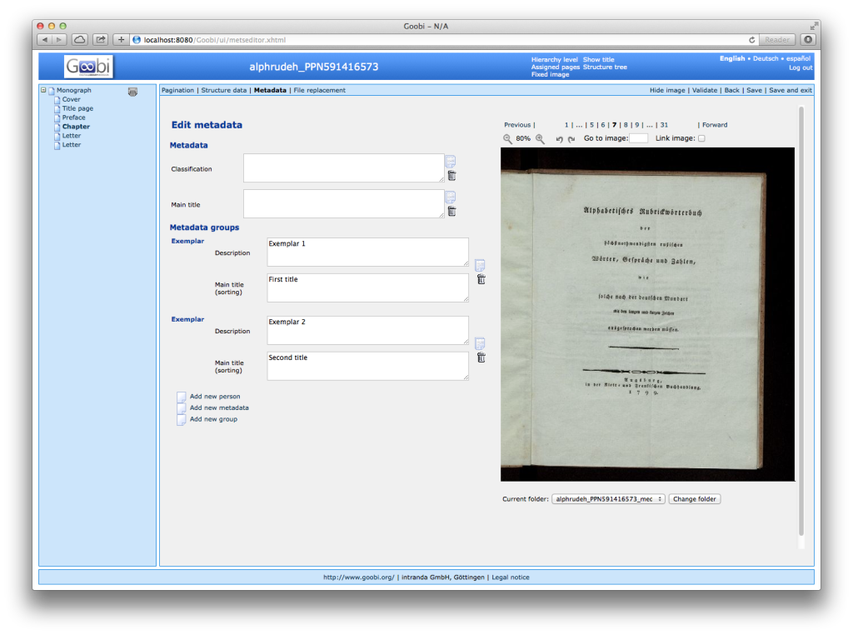
Task: Click the iCloud tabs browser icon
Action: [x=79, y=40]
